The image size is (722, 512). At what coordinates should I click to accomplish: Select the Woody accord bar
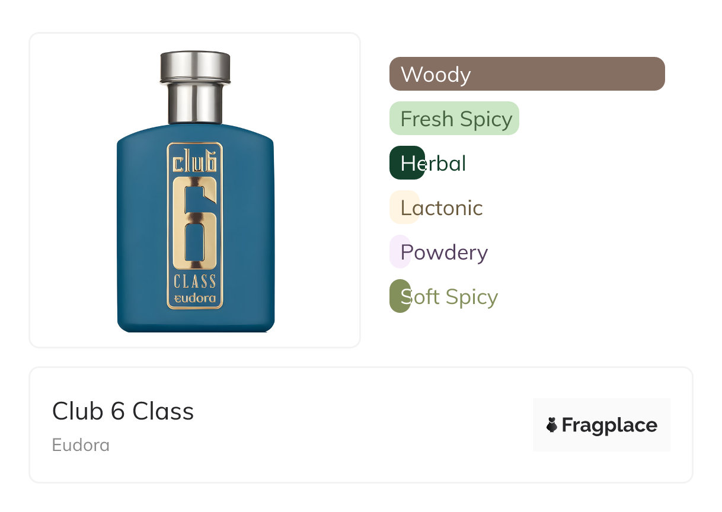(x=526, y=74)
